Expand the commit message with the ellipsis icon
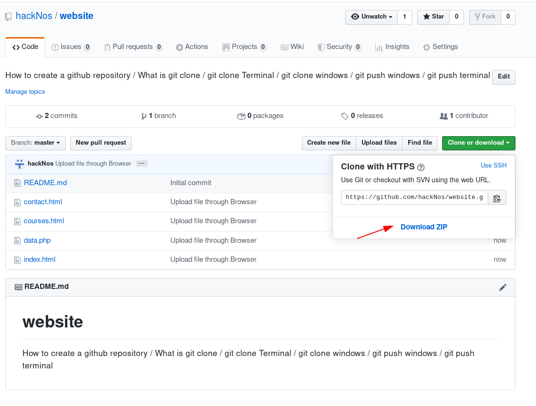The width and height of the screenshot is (536, 406). click(x=141, y=163)
